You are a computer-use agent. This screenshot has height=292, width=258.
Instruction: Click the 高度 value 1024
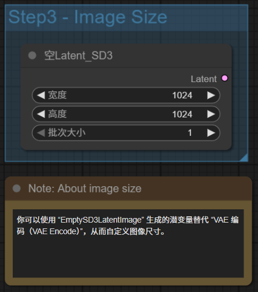182,114
